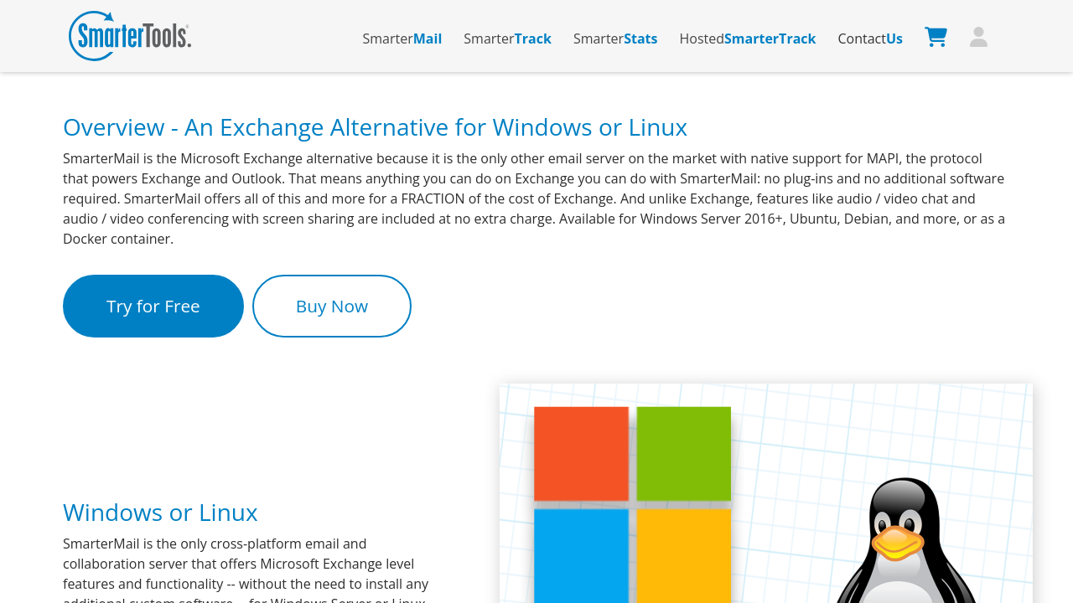Open the user account profile icon
Viewport: 1073px width, 603px height.
click(978, 37)
